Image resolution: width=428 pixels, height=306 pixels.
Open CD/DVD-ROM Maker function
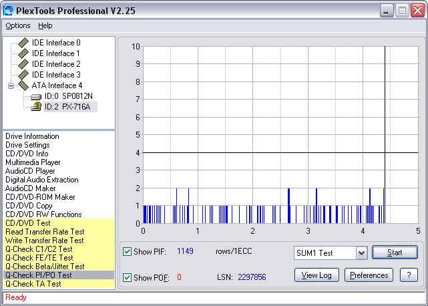tap(40, 197)
